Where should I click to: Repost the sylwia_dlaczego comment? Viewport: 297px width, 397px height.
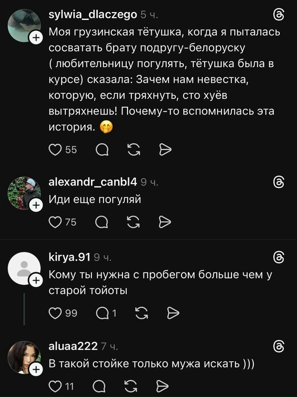(x=134, y=149)
